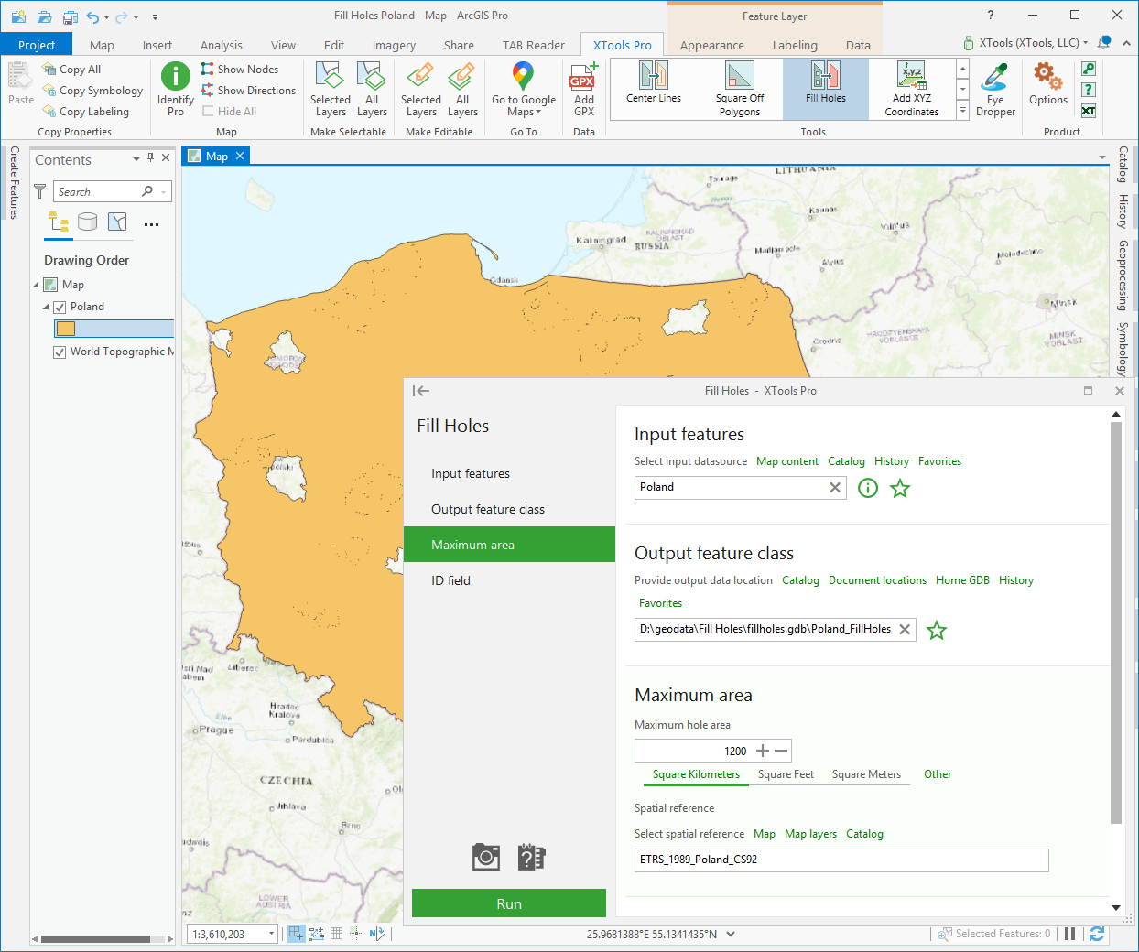Go back with Fill Holes collapse arrow
The width and height of the screenshot is (1139, 952).
(x=421, y=391)
